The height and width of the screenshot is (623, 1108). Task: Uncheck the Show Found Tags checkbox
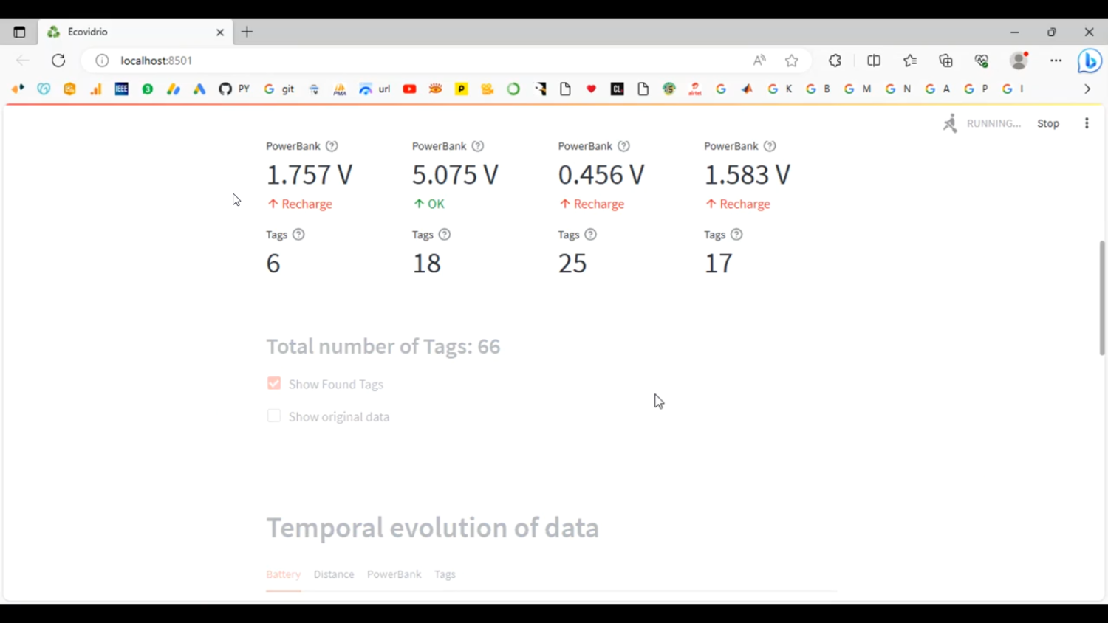(274, 384)
